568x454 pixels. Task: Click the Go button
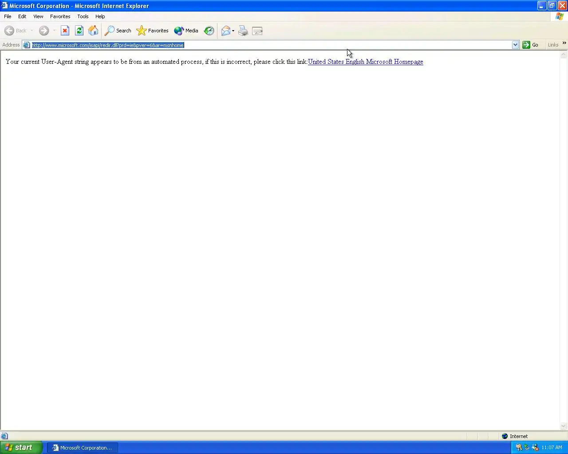point(530,45)
